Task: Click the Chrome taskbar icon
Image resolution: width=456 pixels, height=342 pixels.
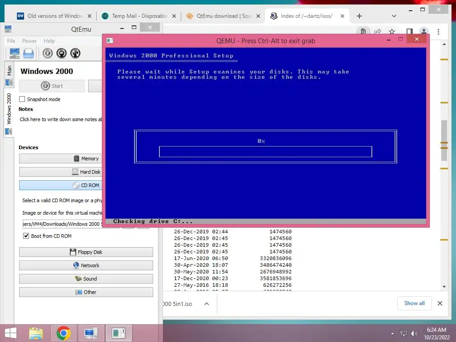Action: click(63, 333)
